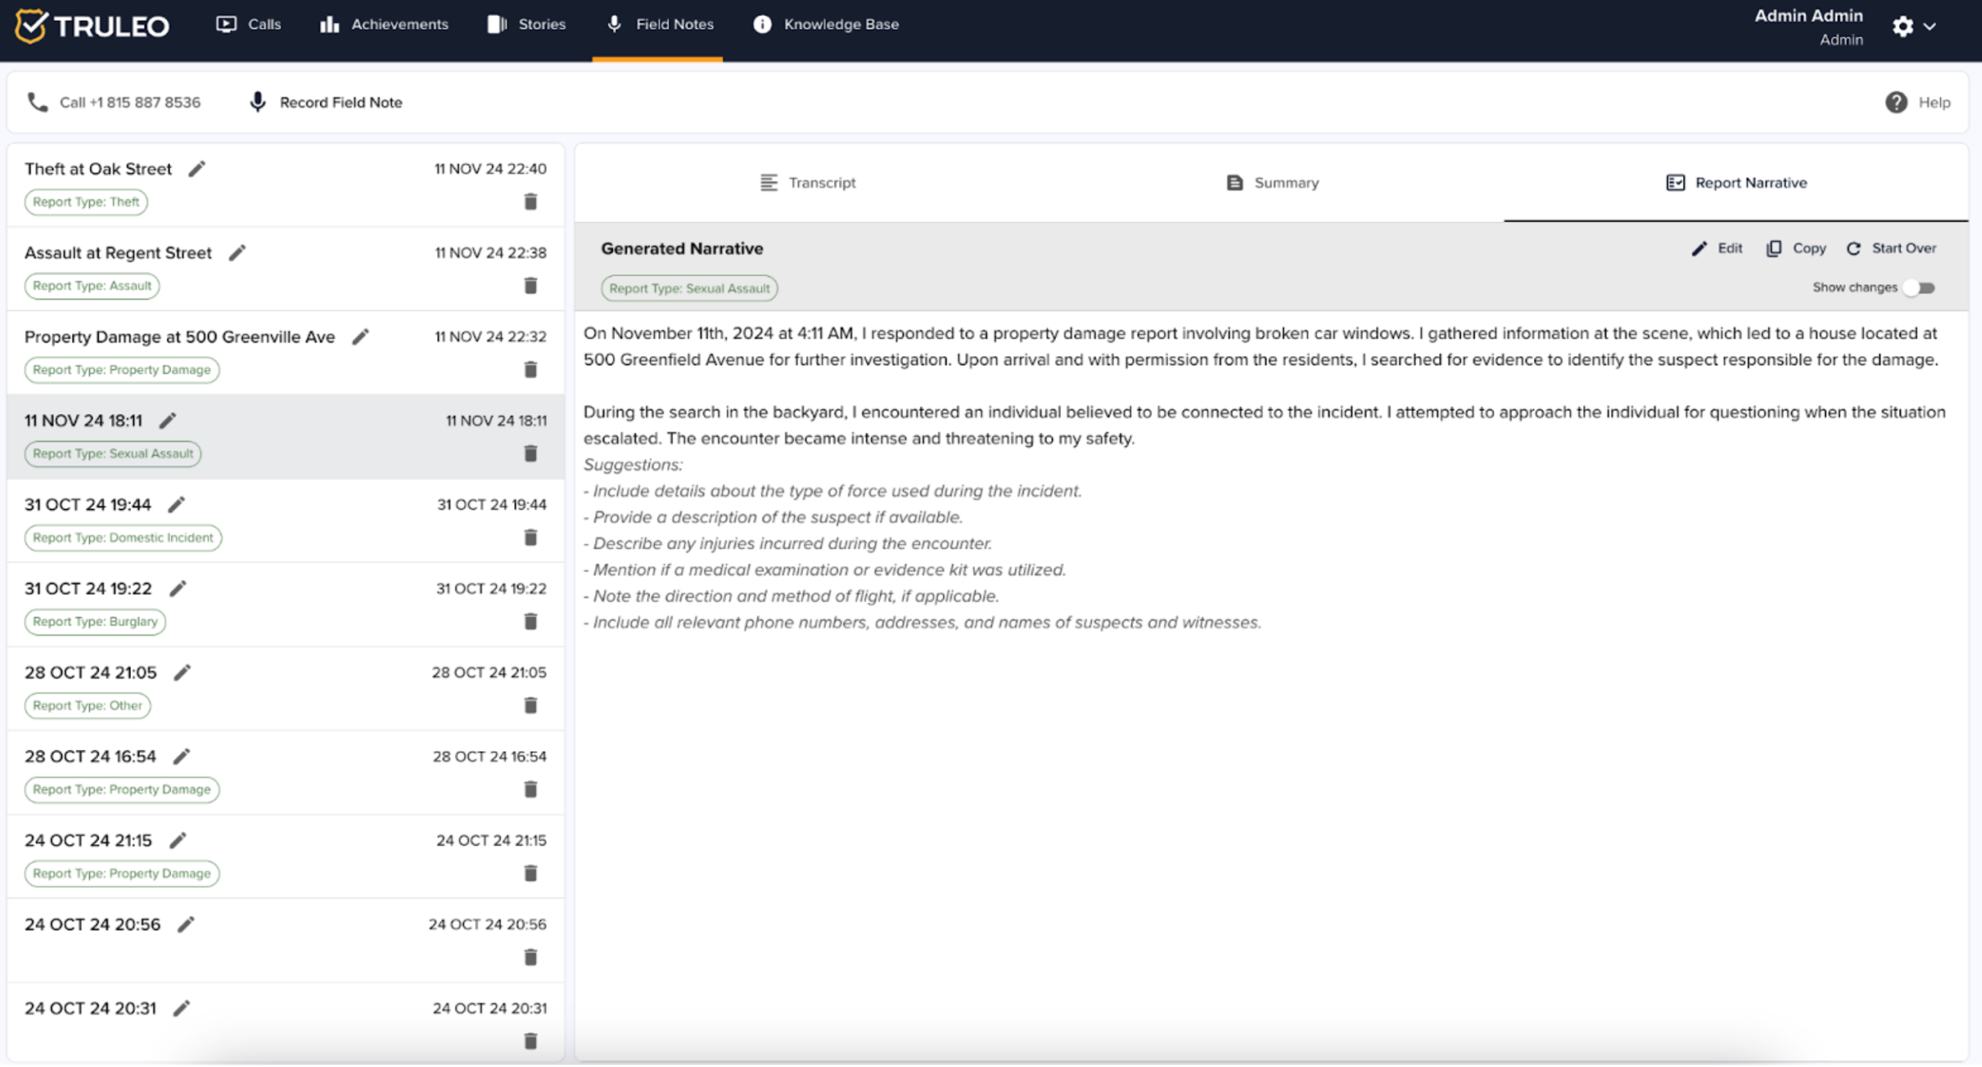The height and width of the screenshot is (1067, 1982).
Task: Open the Theft at Oak Street note
Action: point(286,185)
